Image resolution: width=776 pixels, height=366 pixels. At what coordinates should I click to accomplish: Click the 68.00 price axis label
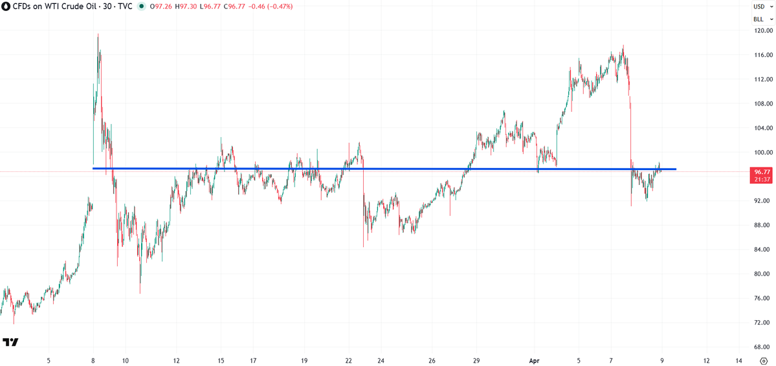coord(762,347)
